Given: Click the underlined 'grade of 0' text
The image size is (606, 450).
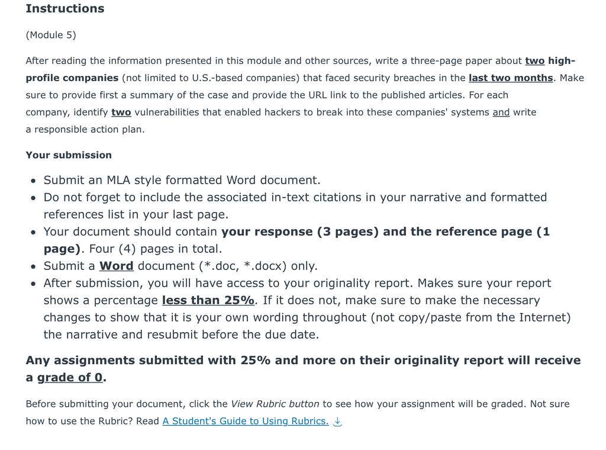Looking at the screenshot, I should point(70,377).
